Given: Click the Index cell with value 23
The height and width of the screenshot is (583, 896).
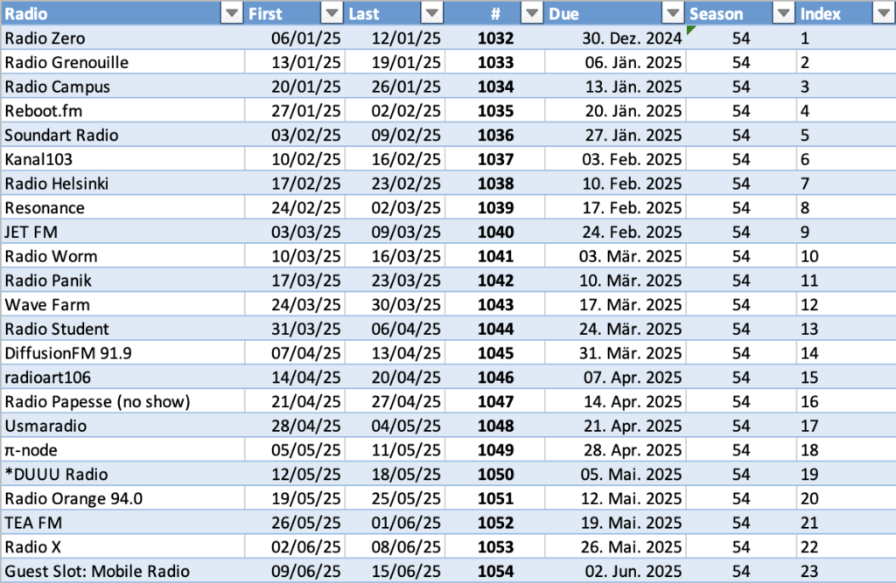Looking at the screenshot, I should [x=845, y=572].
